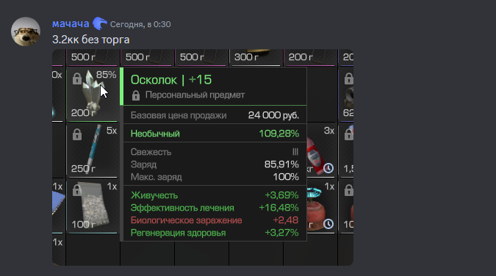
Task: Click the tooltip title Осколок | +15
Action: [171, 80]
